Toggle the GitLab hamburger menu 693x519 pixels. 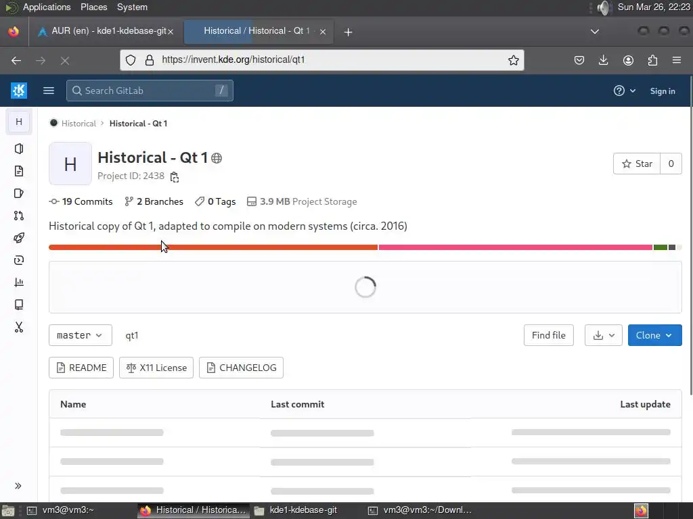coord(49,91)
